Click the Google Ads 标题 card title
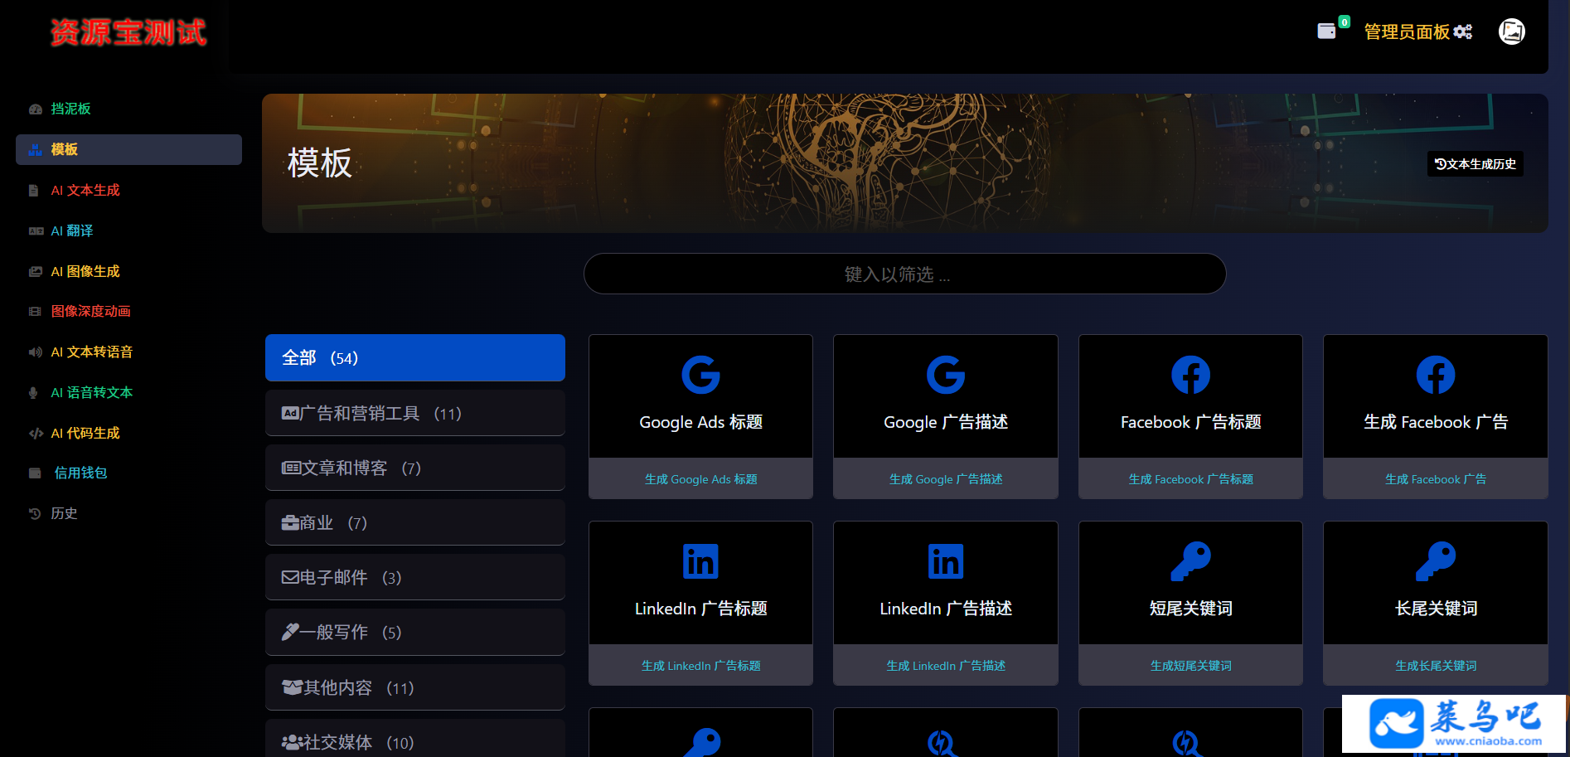Image resolution: width=1570 pixels, height=757 pixels. click(700, 422)
